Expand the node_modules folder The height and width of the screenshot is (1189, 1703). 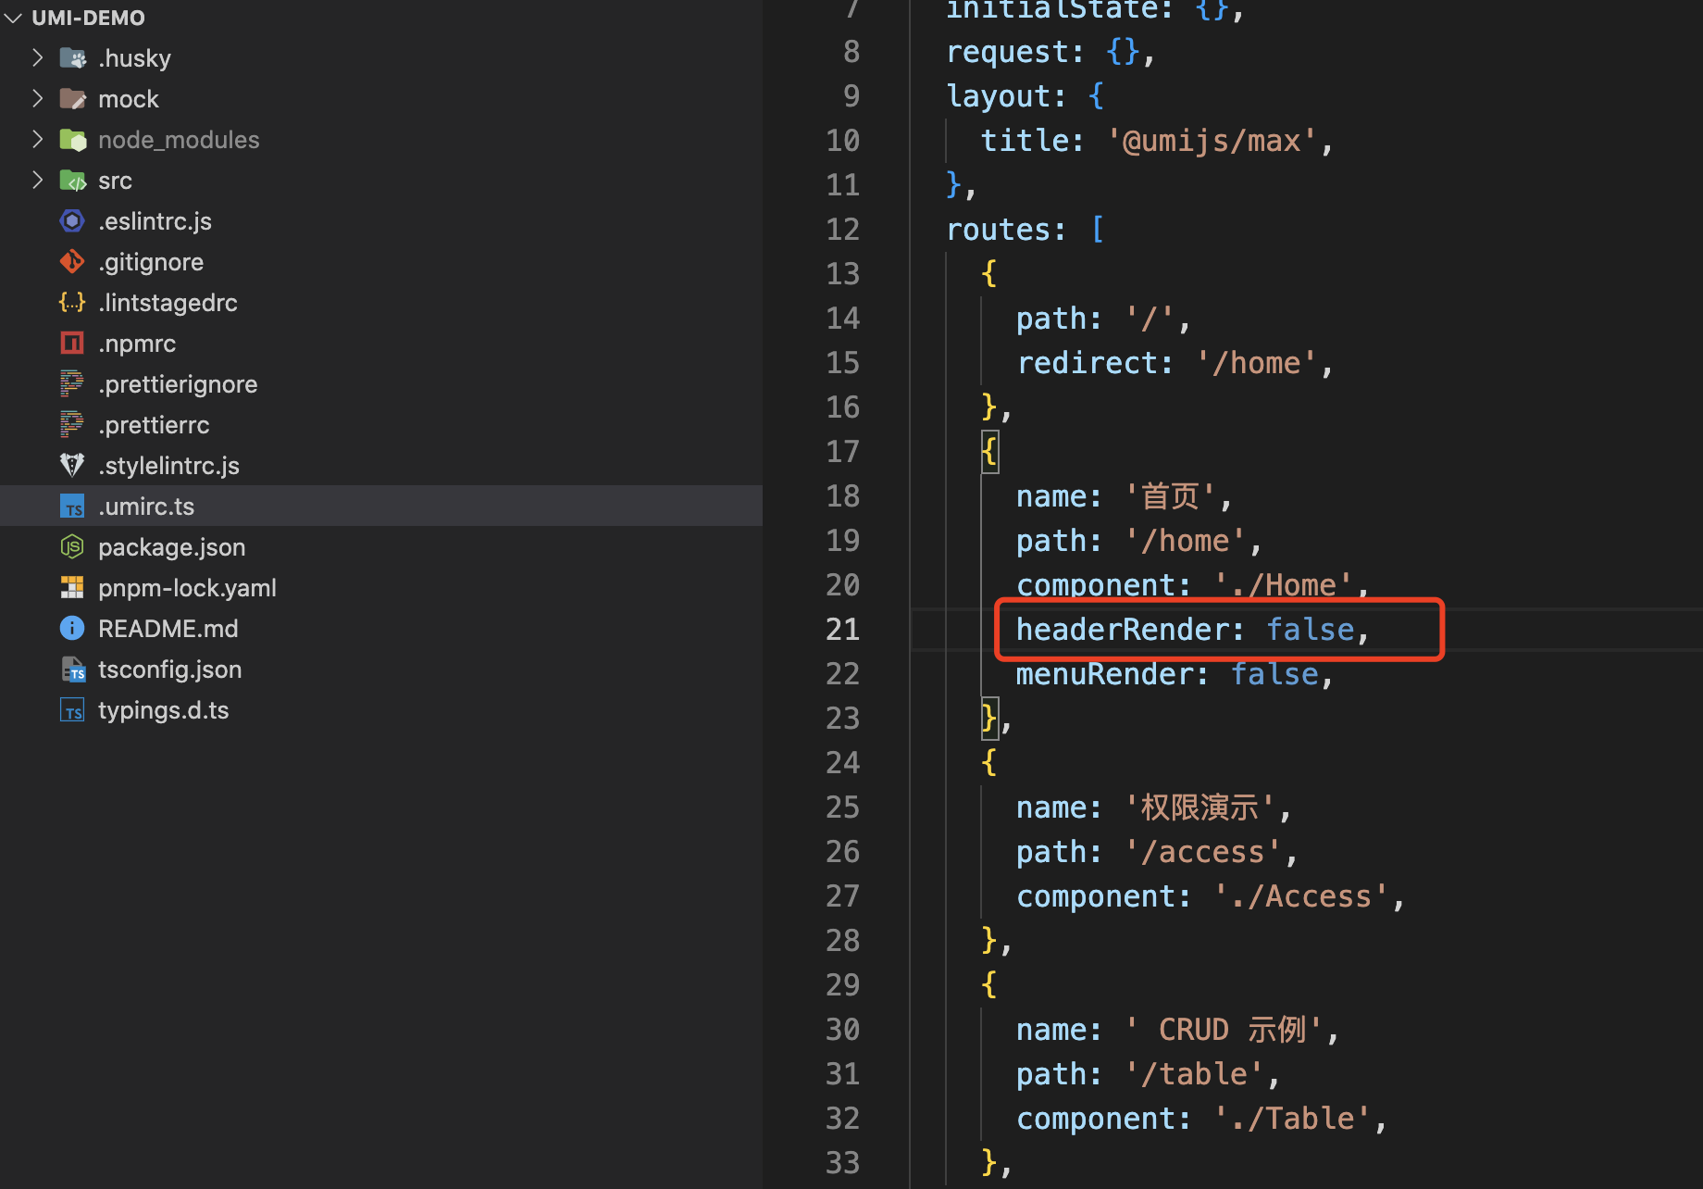point(37,139)
